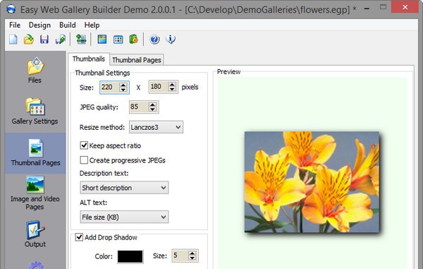Click the Save project floppy icon
This screenshot has height=269, width=423.
pos(44,40)
